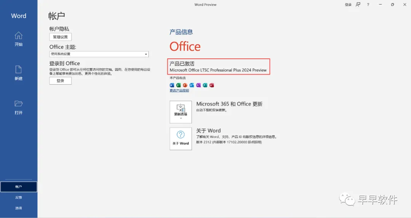This screenshot has width=411, height=218.
Task: Click the account person icon in title bar
Action: pyautogui.click(x=358, y=5)
